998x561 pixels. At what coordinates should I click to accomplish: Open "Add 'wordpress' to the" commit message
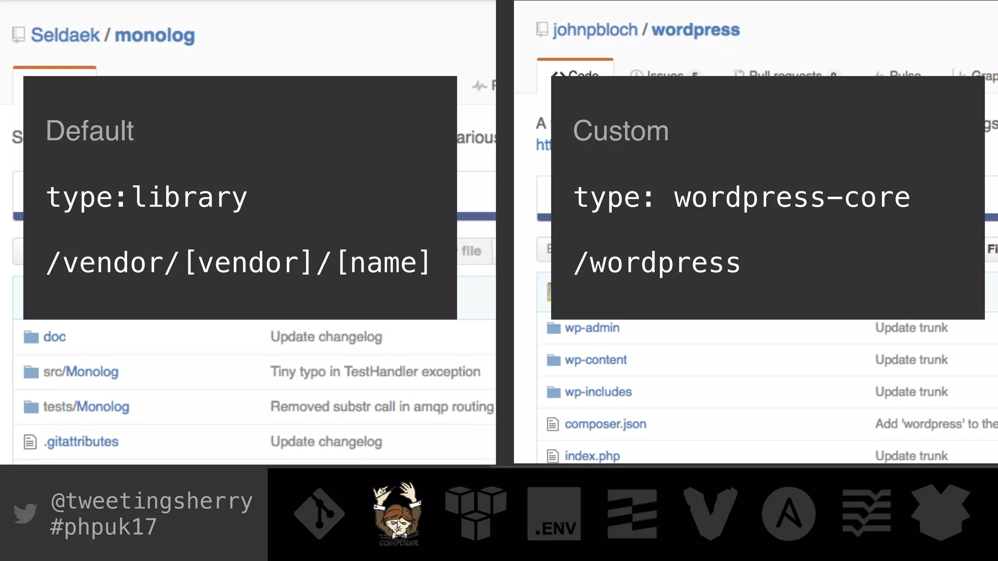936,424
